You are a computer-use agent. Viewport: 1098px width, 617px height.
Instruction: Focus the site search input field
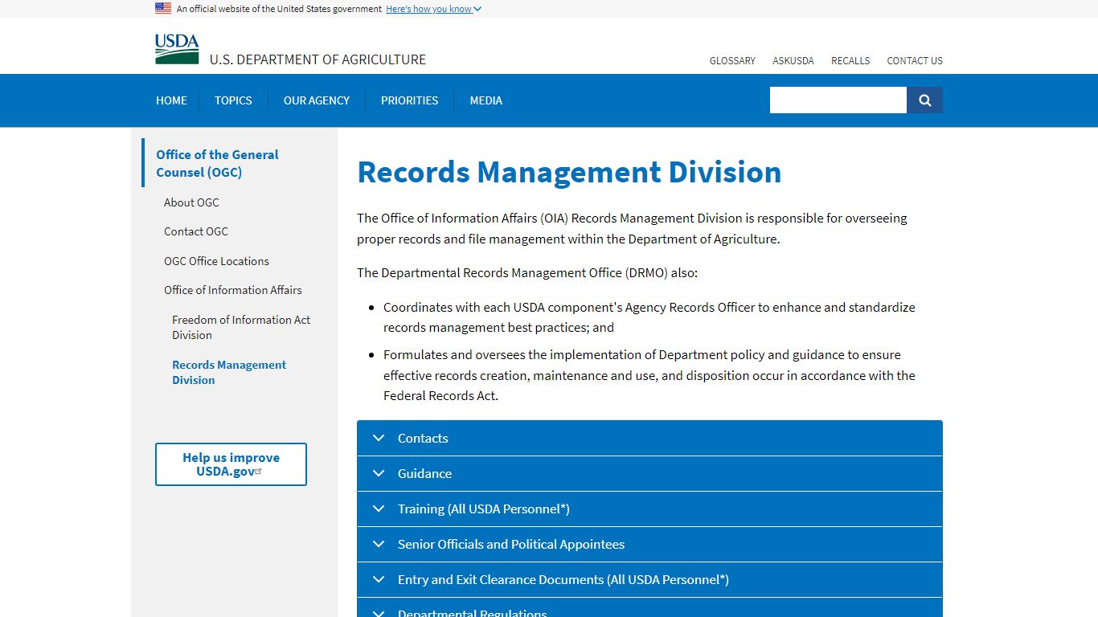pyautogui.click(x=838, y=100)
